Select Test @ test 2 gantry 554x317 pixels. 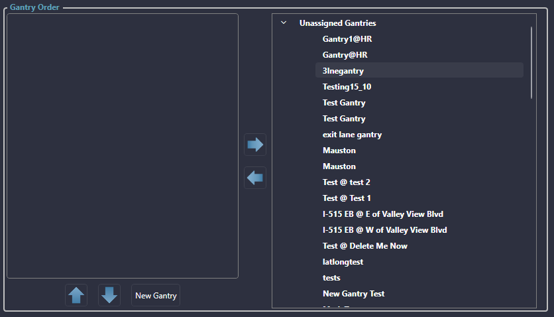(346, 182)
